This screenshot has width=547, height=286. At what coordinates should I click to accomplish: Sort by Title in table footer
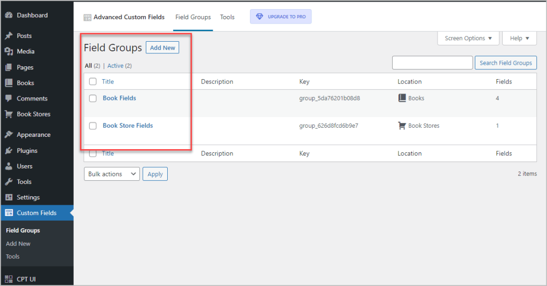coord(108,153)
